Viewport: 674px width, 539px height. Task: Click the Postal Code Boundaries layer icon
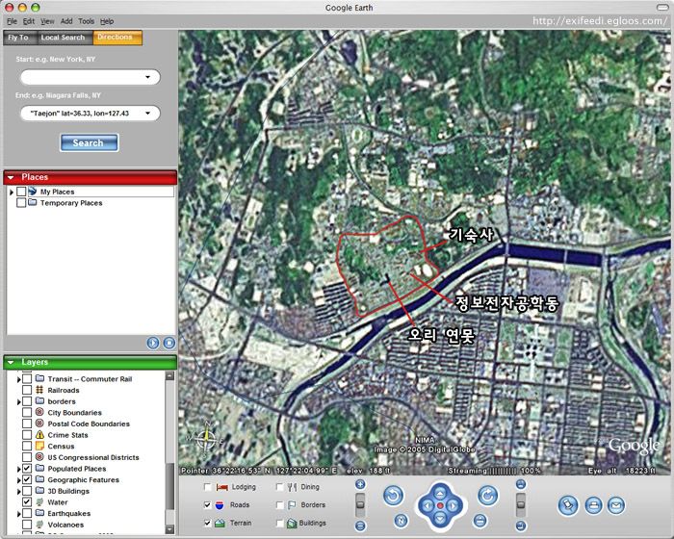point(39,423)
